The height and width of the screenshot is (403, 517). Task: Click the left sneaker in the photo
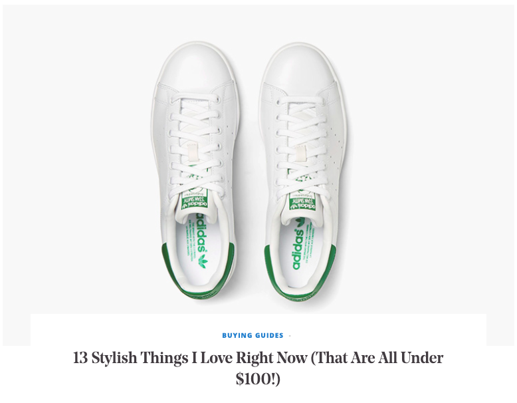click(x=195, y=170)
